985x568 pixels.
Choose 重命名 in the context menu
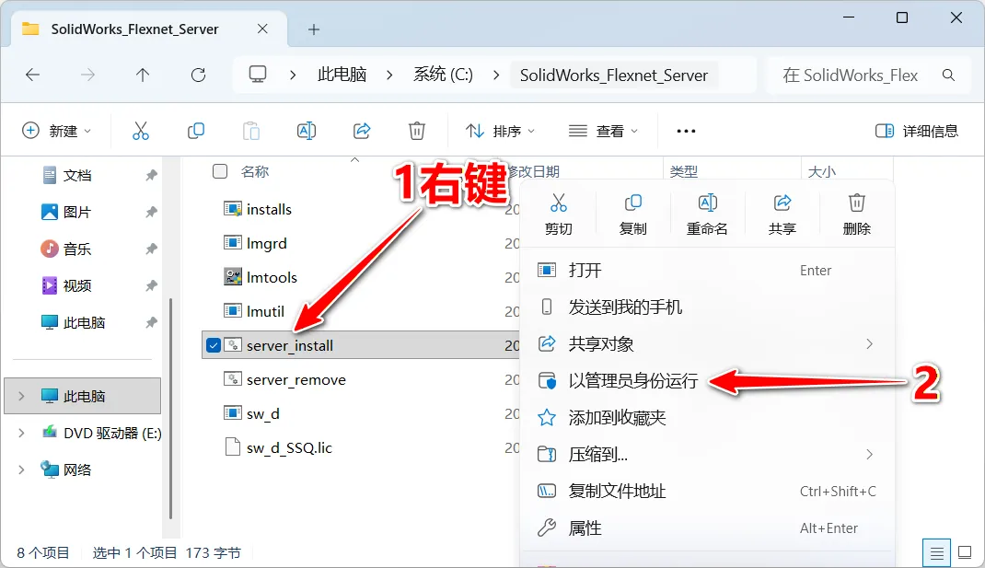click(707, 214)
